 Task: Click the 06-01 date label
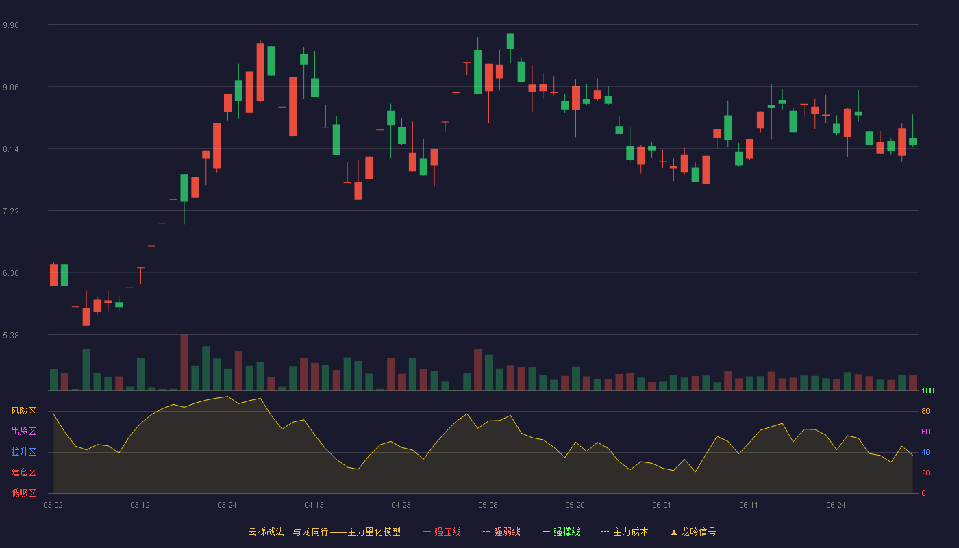(x=662, y=505)
